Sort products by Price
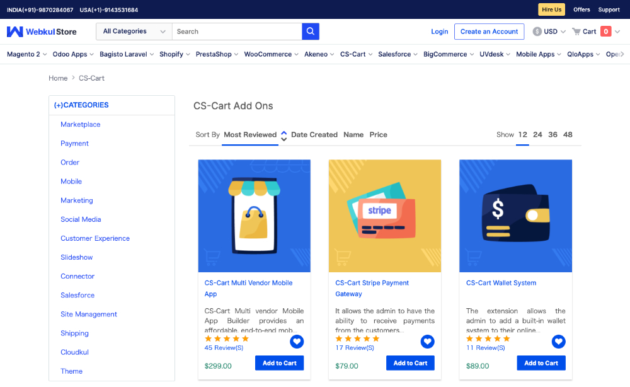Viewport: 630px width, 387px height. click(379, 135)
